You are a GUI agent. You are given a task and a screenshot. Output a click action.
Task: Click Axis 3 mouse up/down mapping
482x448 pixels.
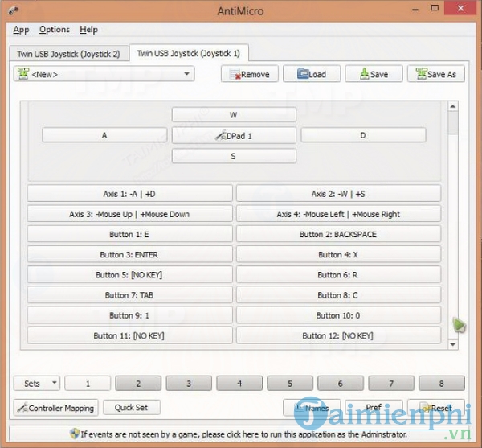click(129, 214)
